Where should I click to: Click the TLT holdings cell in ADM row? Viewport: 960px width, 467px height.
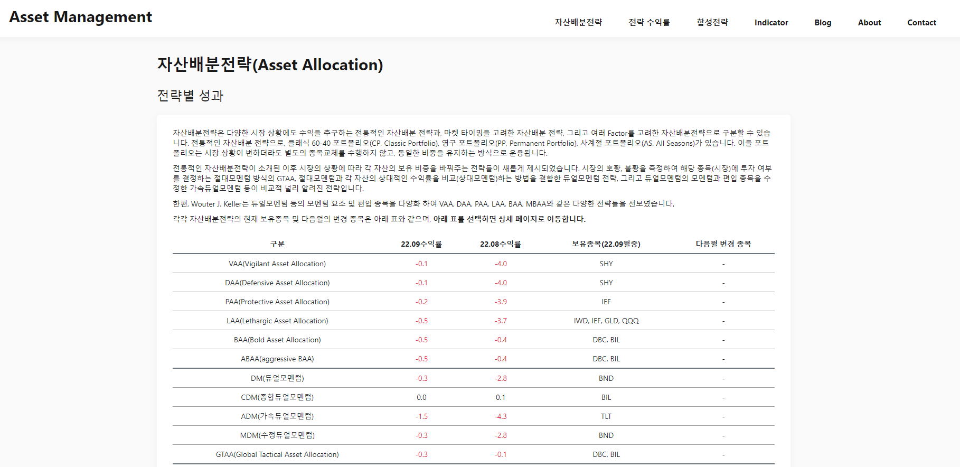coord(606,416)
